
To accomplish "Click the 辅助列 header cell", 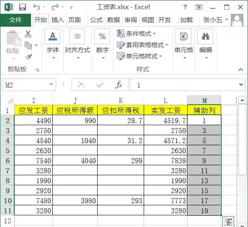I will (204, 110).
